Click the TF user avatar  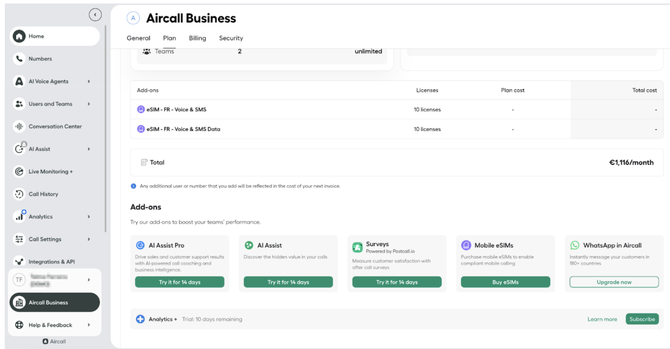pos(19,280)
